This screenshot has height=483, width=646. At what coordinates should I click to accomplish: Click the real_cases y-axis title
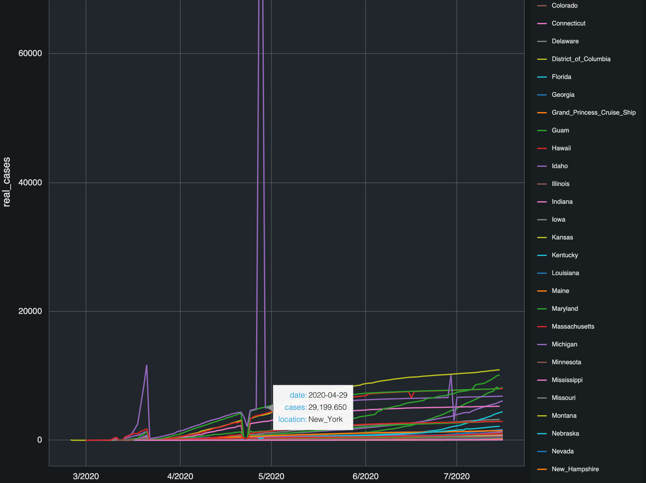6,182
